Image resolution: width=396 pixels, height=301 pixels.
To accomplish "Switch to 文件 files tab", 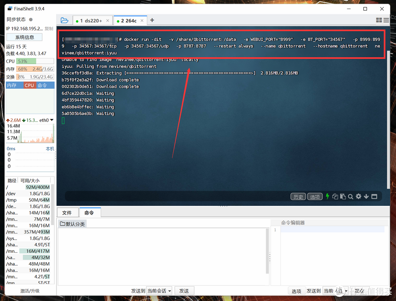I will point(67,213).
